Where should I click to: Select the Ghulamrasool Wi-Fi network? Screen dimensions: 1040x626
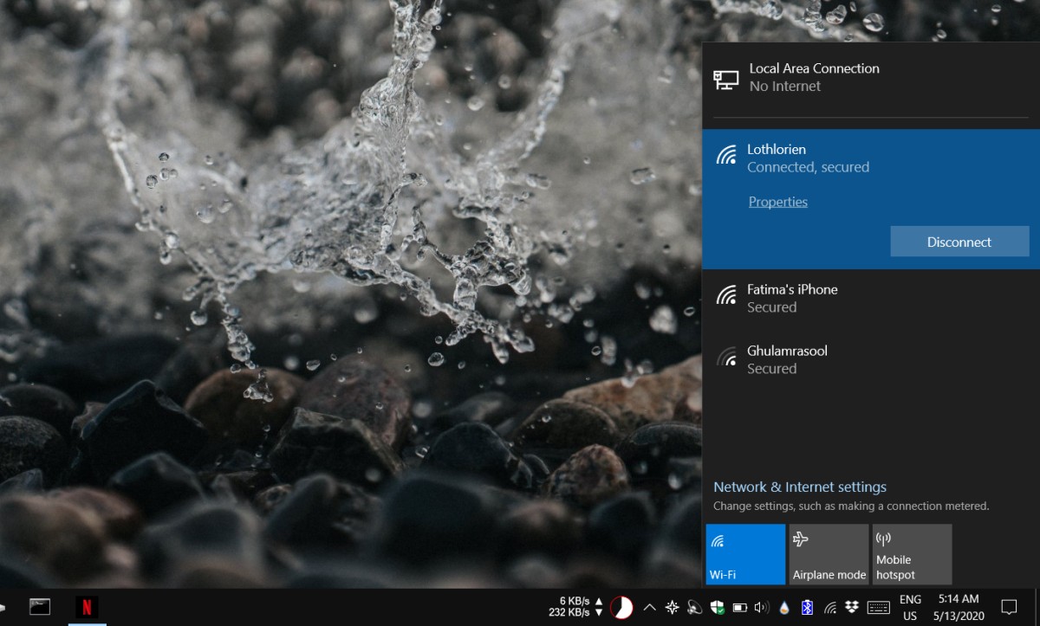point(871,359)
